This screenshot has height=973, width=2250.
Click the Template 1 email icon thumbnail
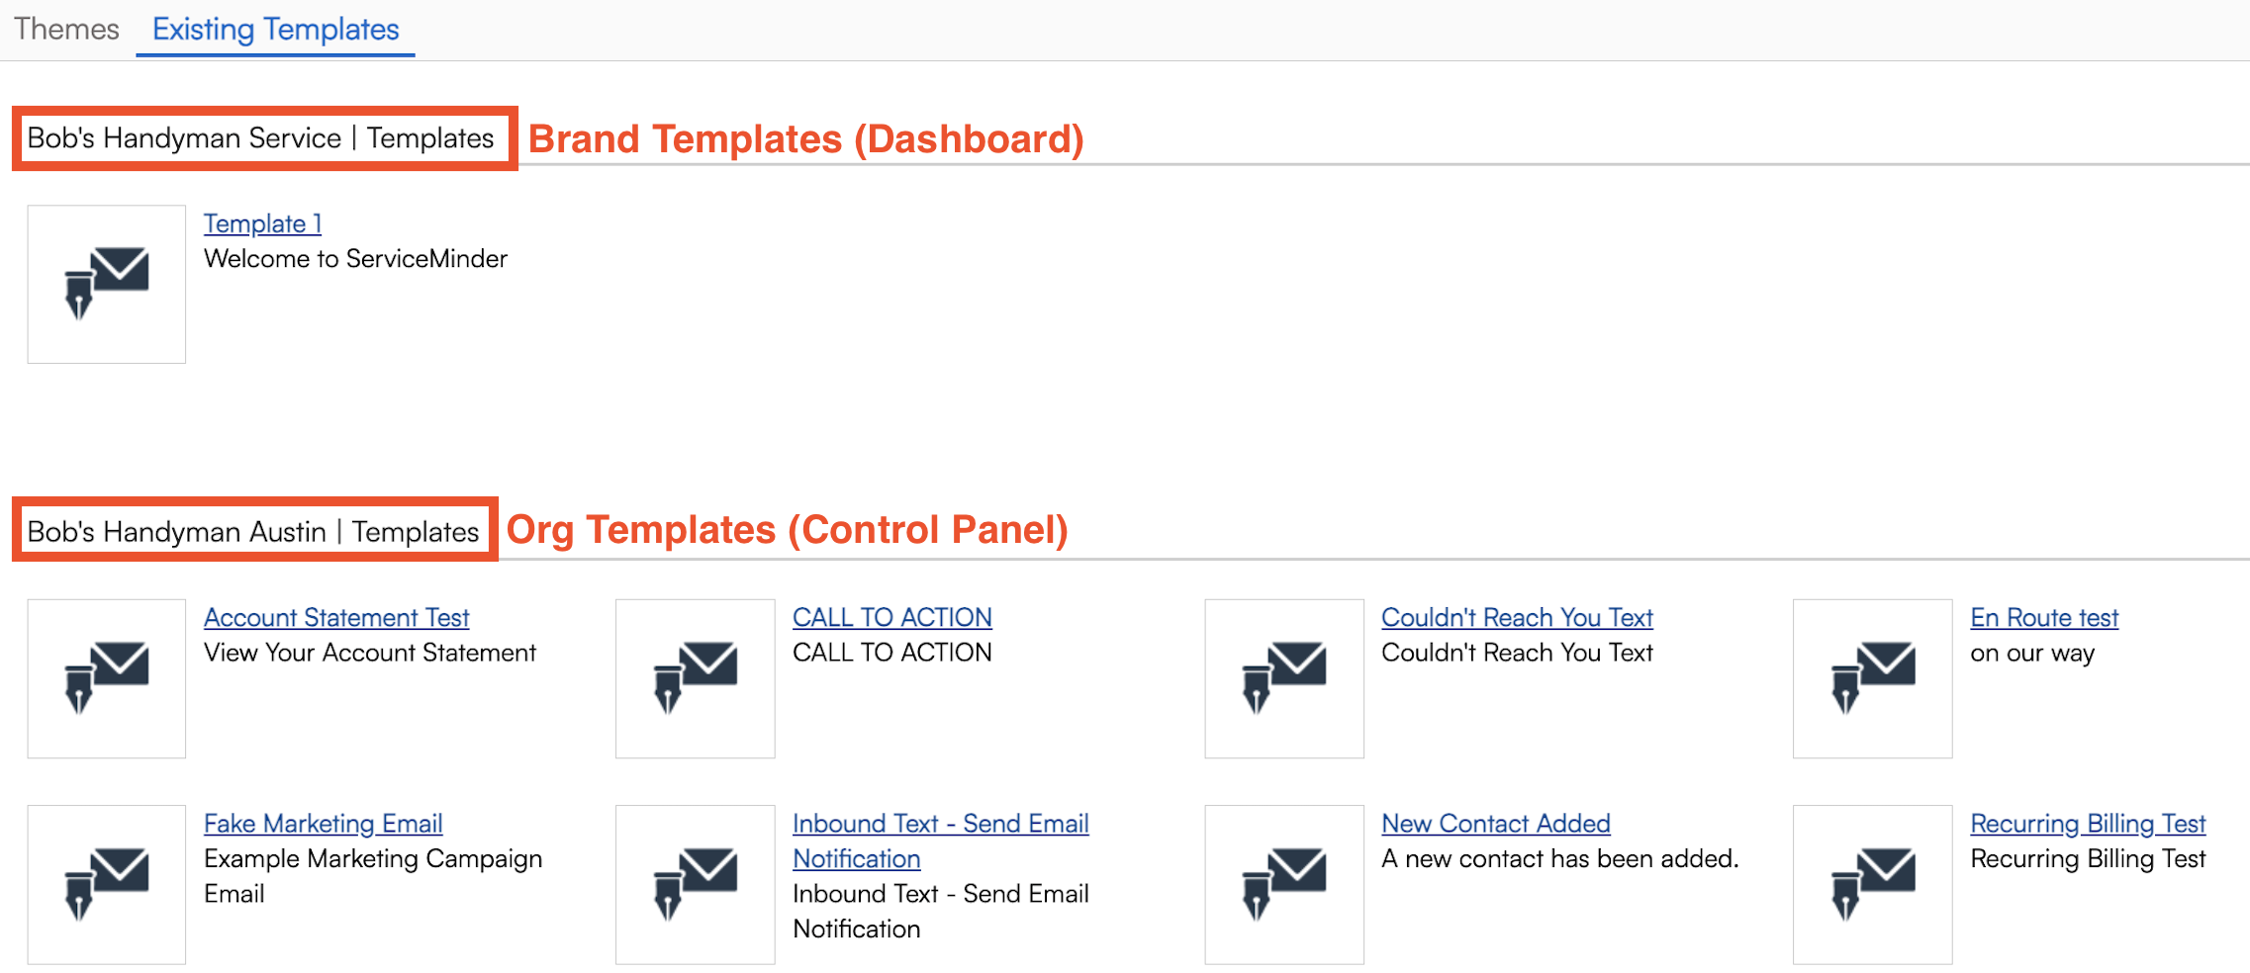tap(107, 284)
